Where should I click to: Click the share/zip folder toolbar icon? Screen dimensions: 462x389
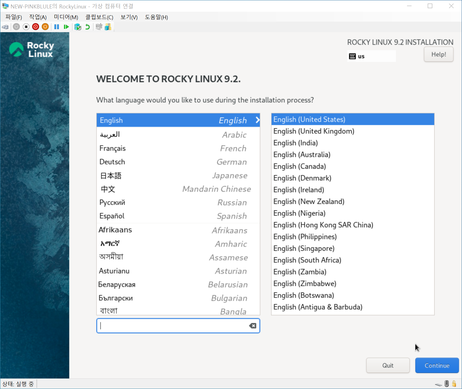point(108,27)
